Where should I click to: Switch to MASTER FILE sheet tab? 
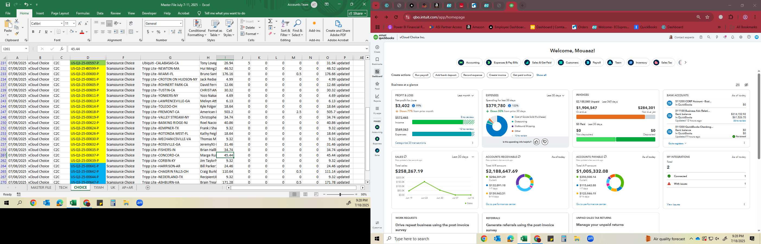(x=41, y=188)
